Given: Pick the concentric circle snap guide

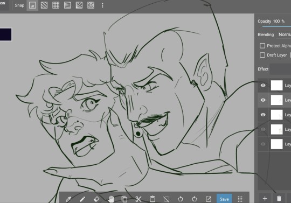Looking at the screenshot, I should [91, 5].
